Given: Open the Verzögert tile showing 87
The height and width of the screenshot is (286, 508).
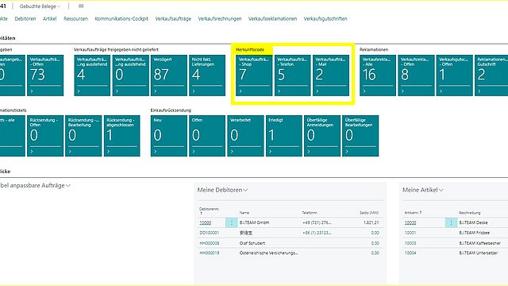Looking at the screenshot, I should click(x=169, y=75).
